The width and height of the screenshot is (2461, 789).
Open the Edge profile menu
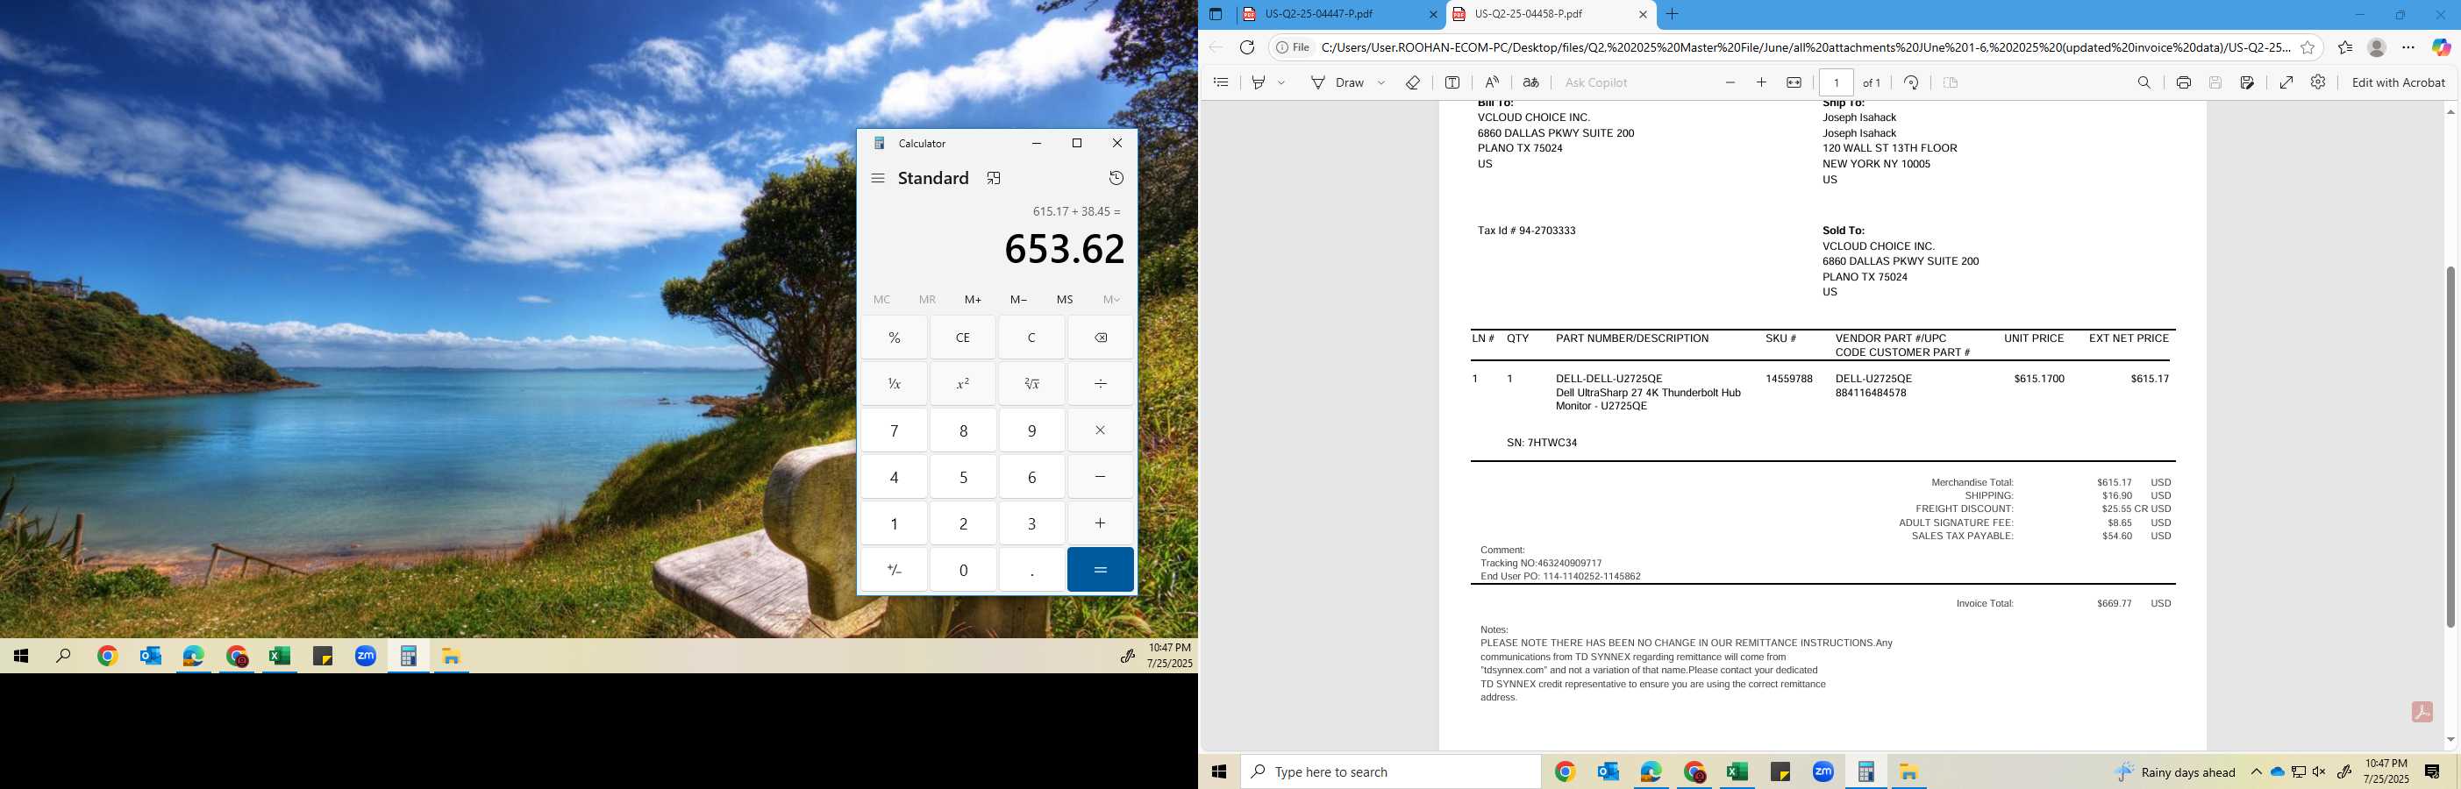(x=2377, y=46)
